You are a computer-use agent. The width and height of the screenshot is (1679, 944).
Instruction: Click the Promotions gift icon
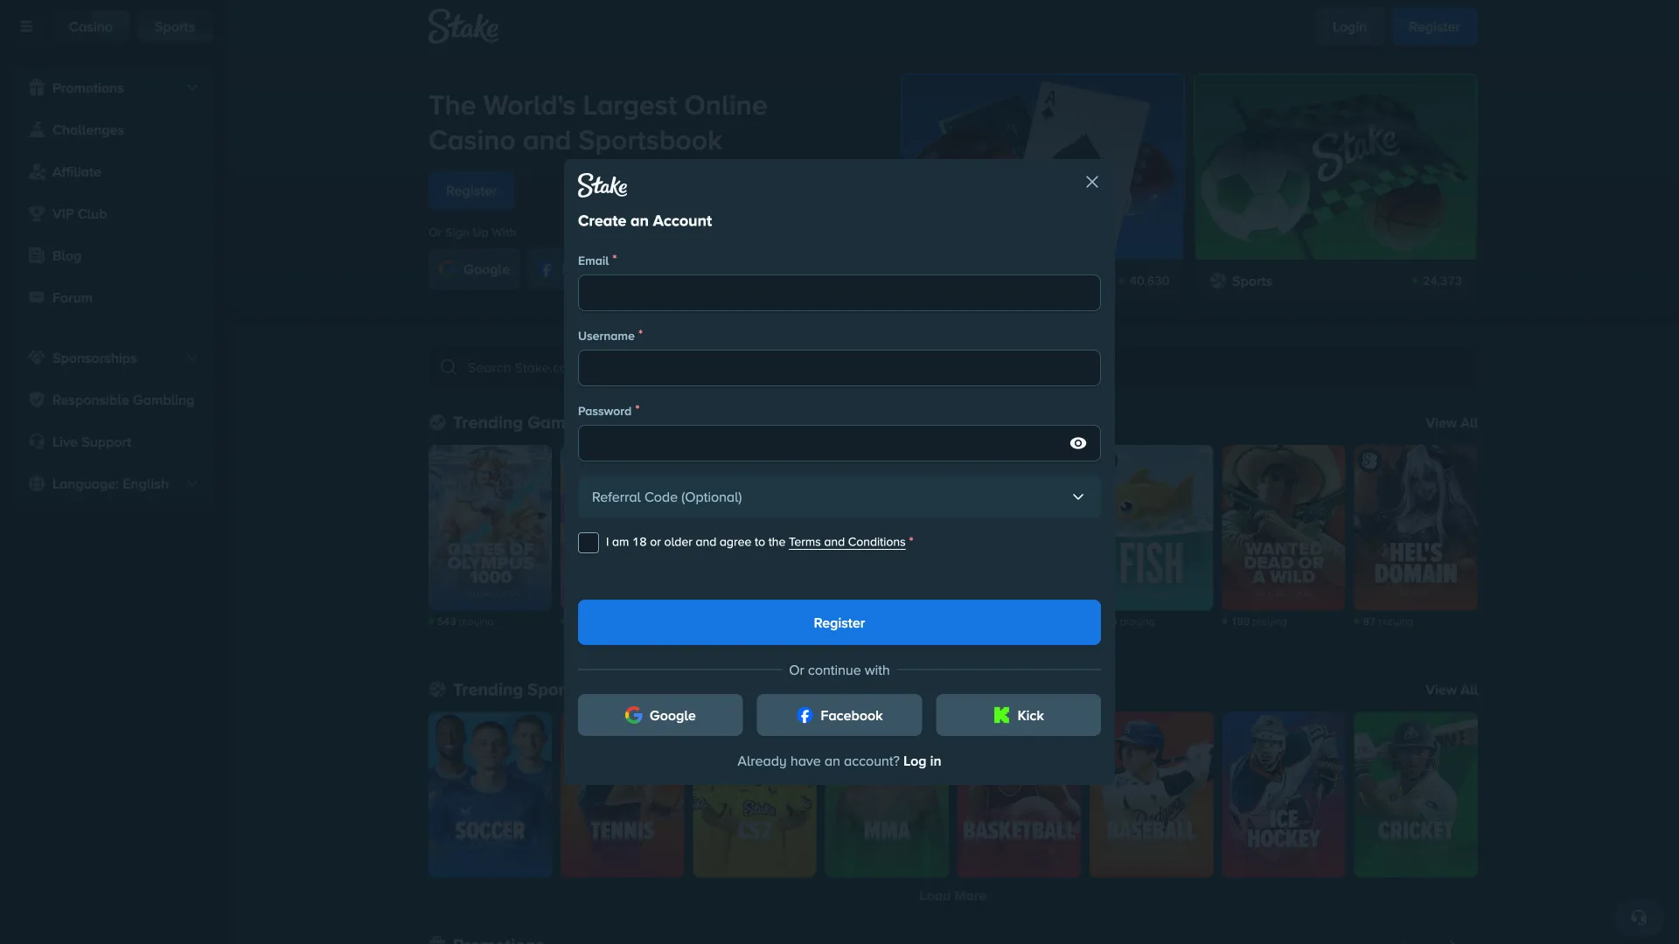click(x=37, y=87)
